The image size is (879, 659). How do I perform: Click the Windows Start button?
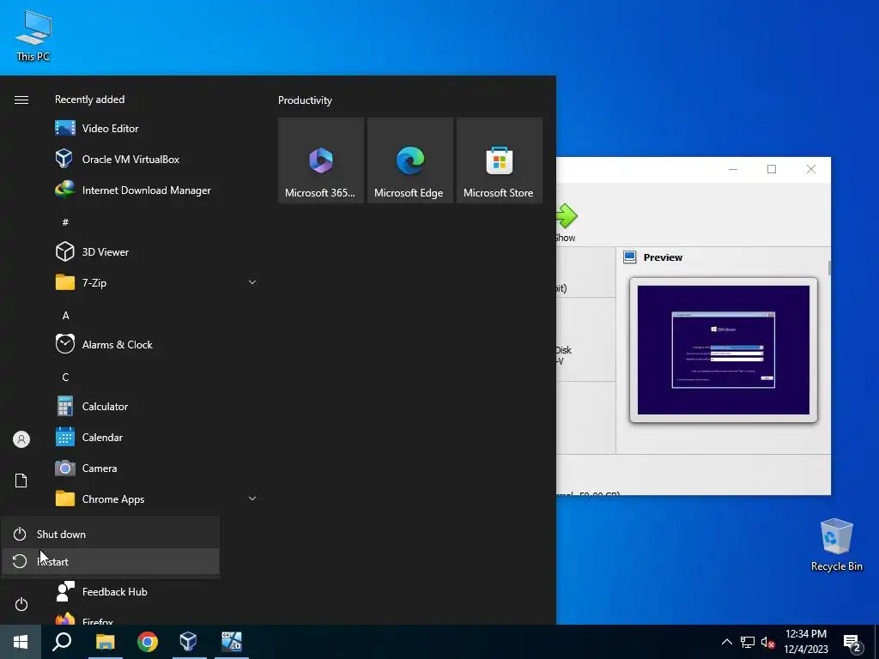click(x=21, y=642)
